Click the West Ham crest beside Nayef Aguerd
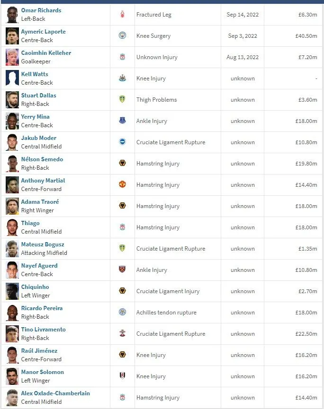The height and width of the screenshot is (409, 324). click(122, 270)
